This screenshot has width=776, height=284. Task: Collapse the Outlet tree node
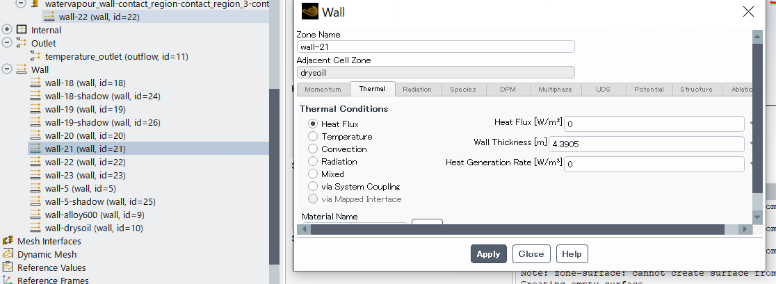pyautogui.click(x=8, y=43)
